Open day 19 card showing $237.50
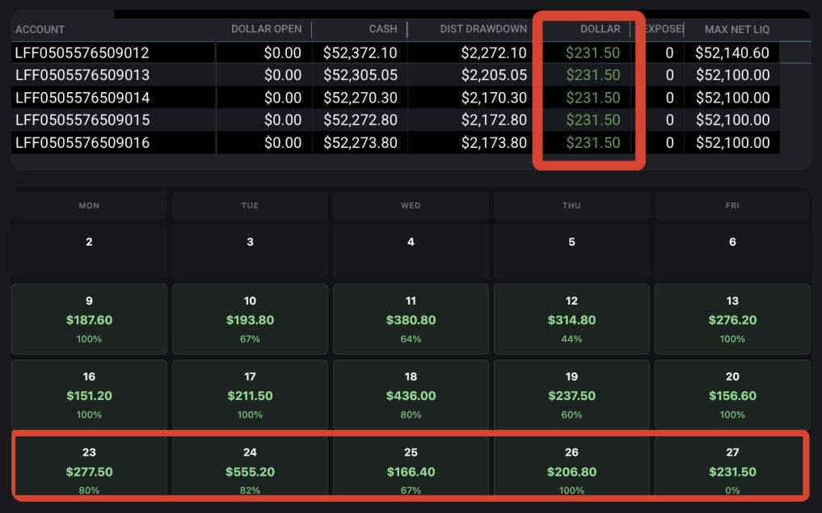This screenshot has height=513, width=822. pos(571,394)
